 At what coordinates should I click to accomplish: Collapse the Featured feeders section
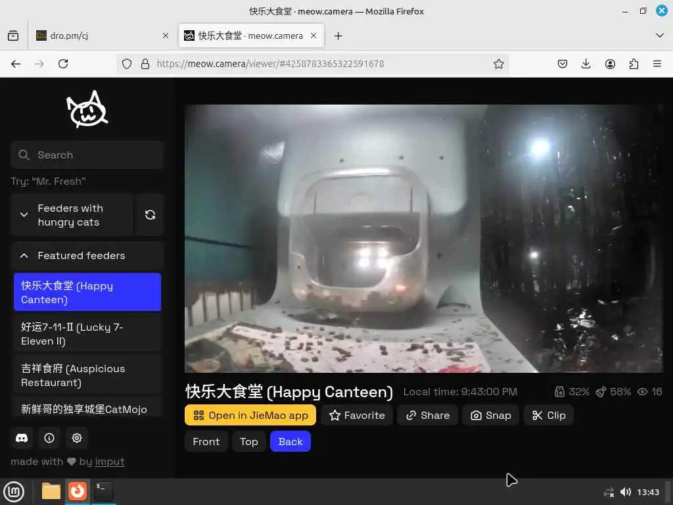coord(87,256)
